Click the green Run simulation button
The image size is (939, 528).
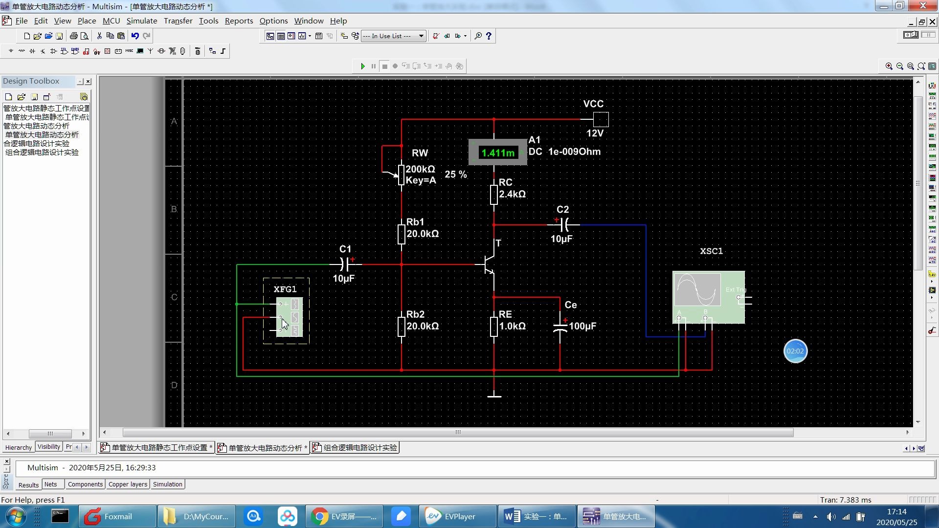pyautogui.click(x=362, y=66)
